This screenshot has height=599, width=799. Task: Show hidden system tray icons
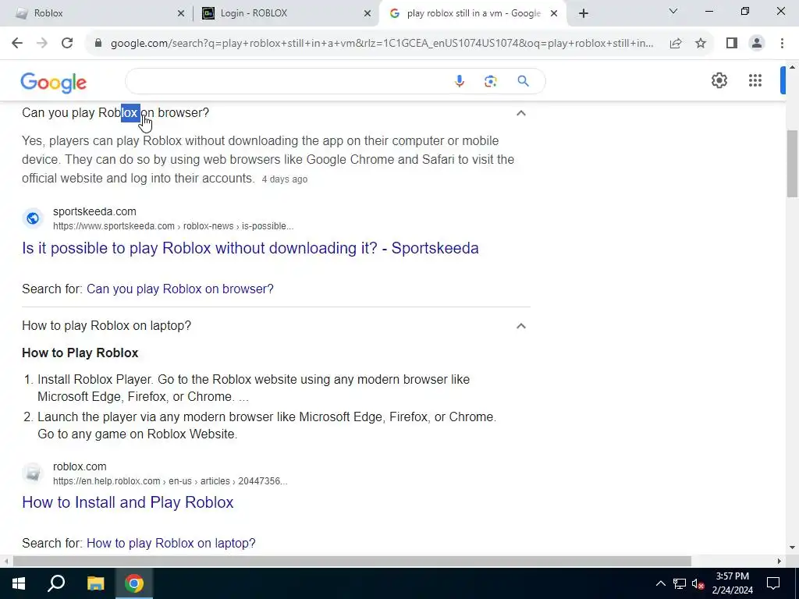[x=660, y=583]
